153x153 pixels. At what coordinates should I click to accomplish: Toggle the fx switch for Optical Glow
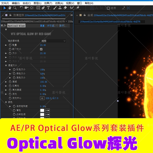pyautogui.click(x=5, y=26)
